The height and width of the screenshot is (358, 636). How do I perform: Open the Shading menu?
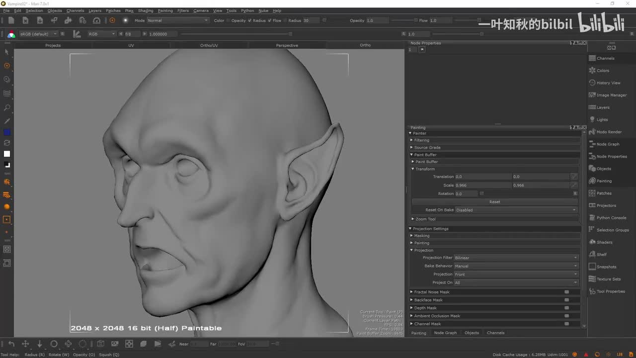coord(145,10)
